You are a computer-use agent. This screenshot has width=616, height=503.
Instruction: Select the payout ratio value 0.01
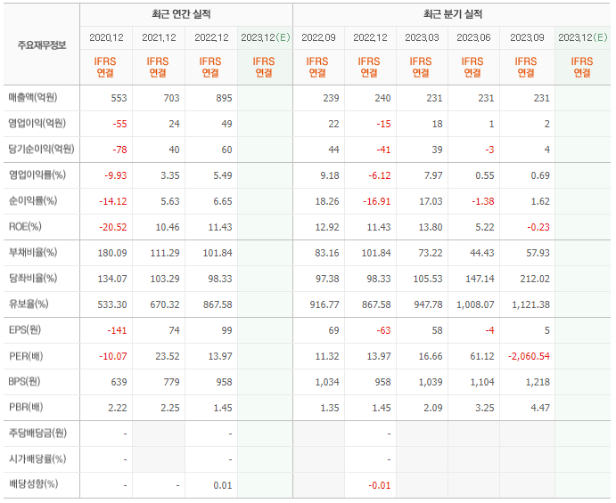point(223,486)
